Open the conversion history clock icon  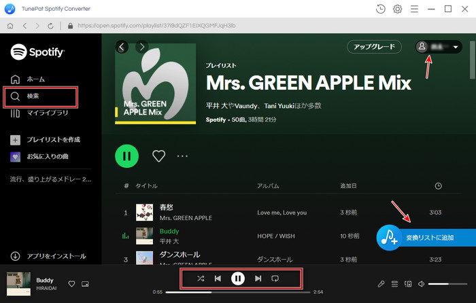click(380, 9)
